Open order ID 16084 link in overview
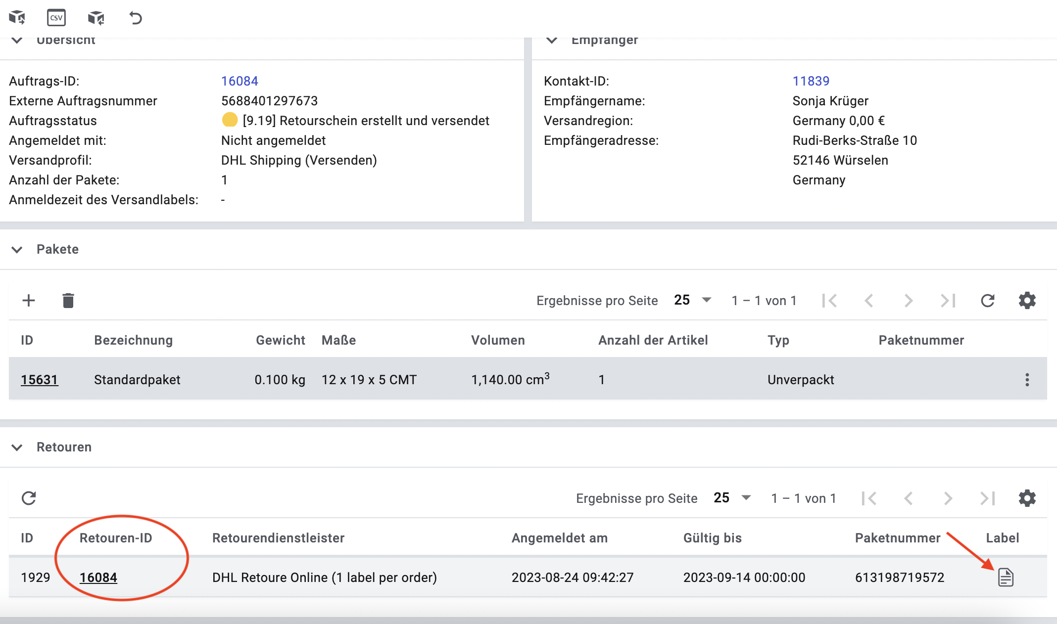Viewport: 1057px width, 624px height. point(240,81)
